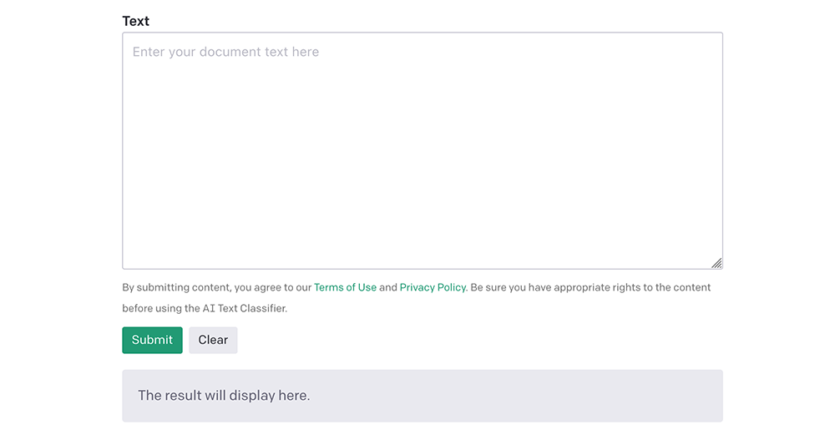Open the Privacy Policy link
The height and width of the screenshot is (440, 835).
[x=433, y=288]
